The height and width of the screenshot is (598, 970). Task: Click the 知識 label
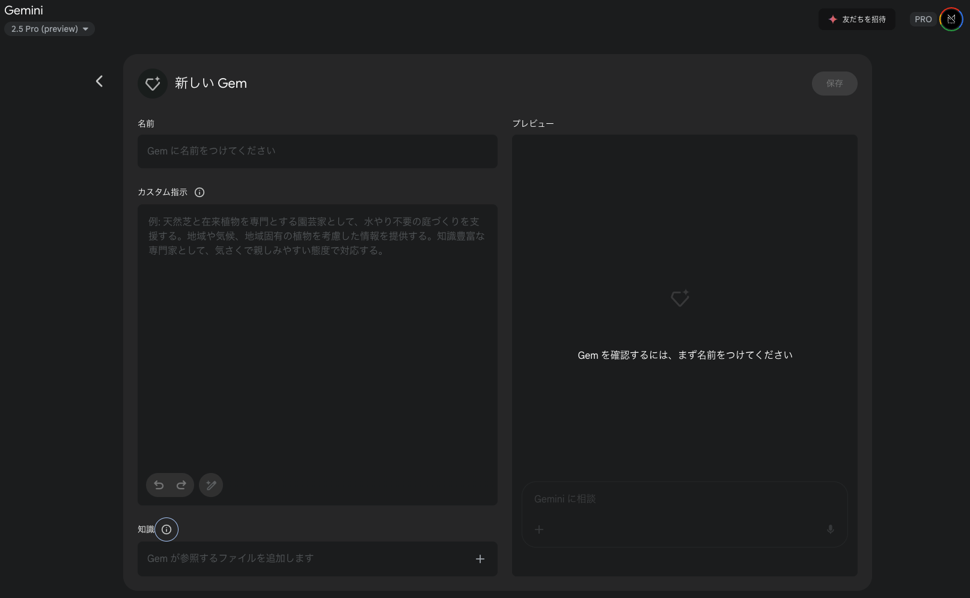click(146, 529)
